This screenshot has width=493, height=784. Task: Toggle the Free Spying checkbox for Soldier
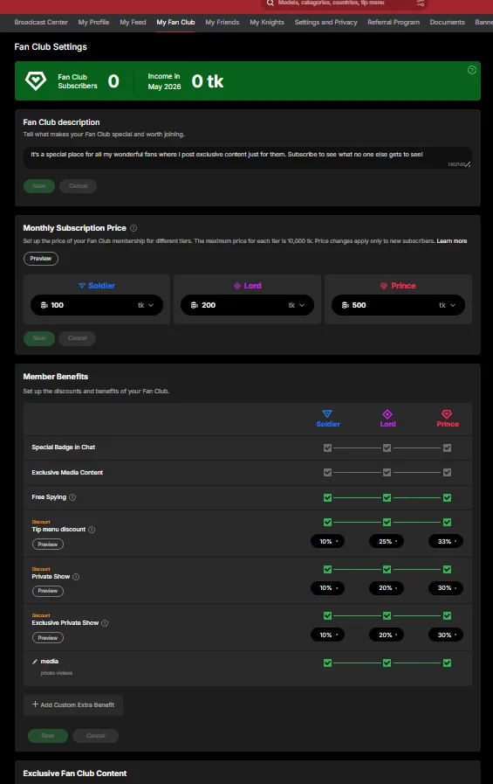[327, 497]
